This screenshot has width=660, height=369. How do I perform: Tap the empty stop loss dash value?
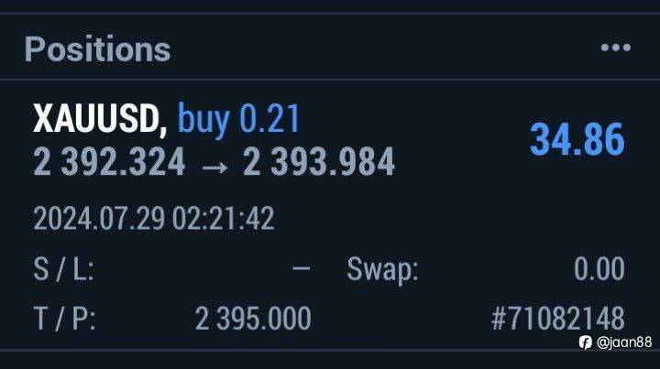(x=301, y=270)
